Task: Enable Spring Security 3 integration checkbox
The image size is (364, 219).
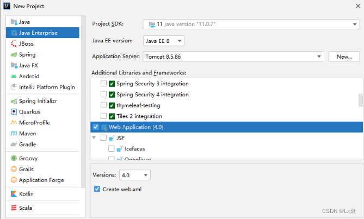Action: pos(103,84)
